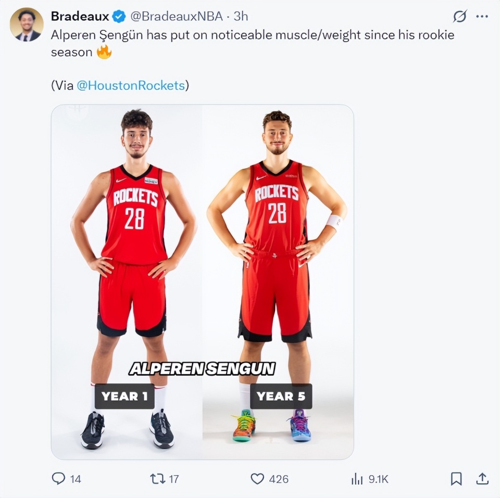Open Bradeaux's profile avatar picture

pos(27,24)
